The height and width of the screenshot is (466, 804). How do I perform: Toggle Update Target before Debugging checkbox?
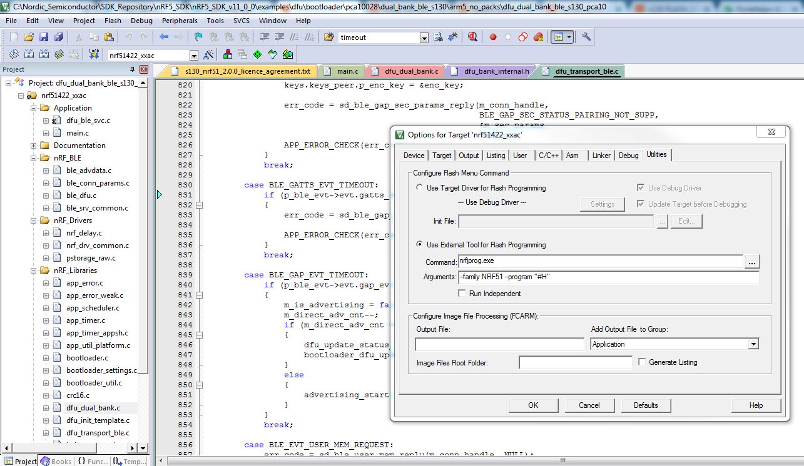(x=641, y=204)
